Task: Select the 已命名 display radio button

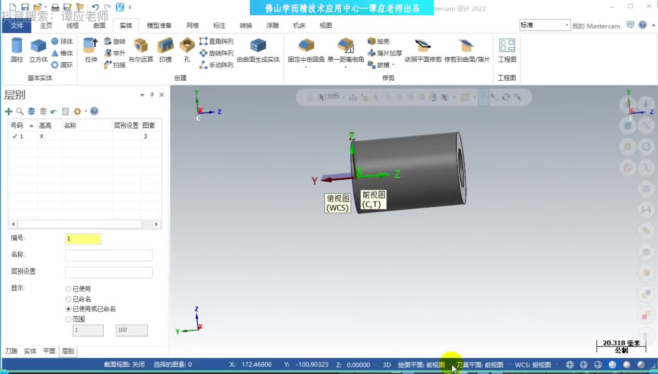Action: click(x=68, y=299)
